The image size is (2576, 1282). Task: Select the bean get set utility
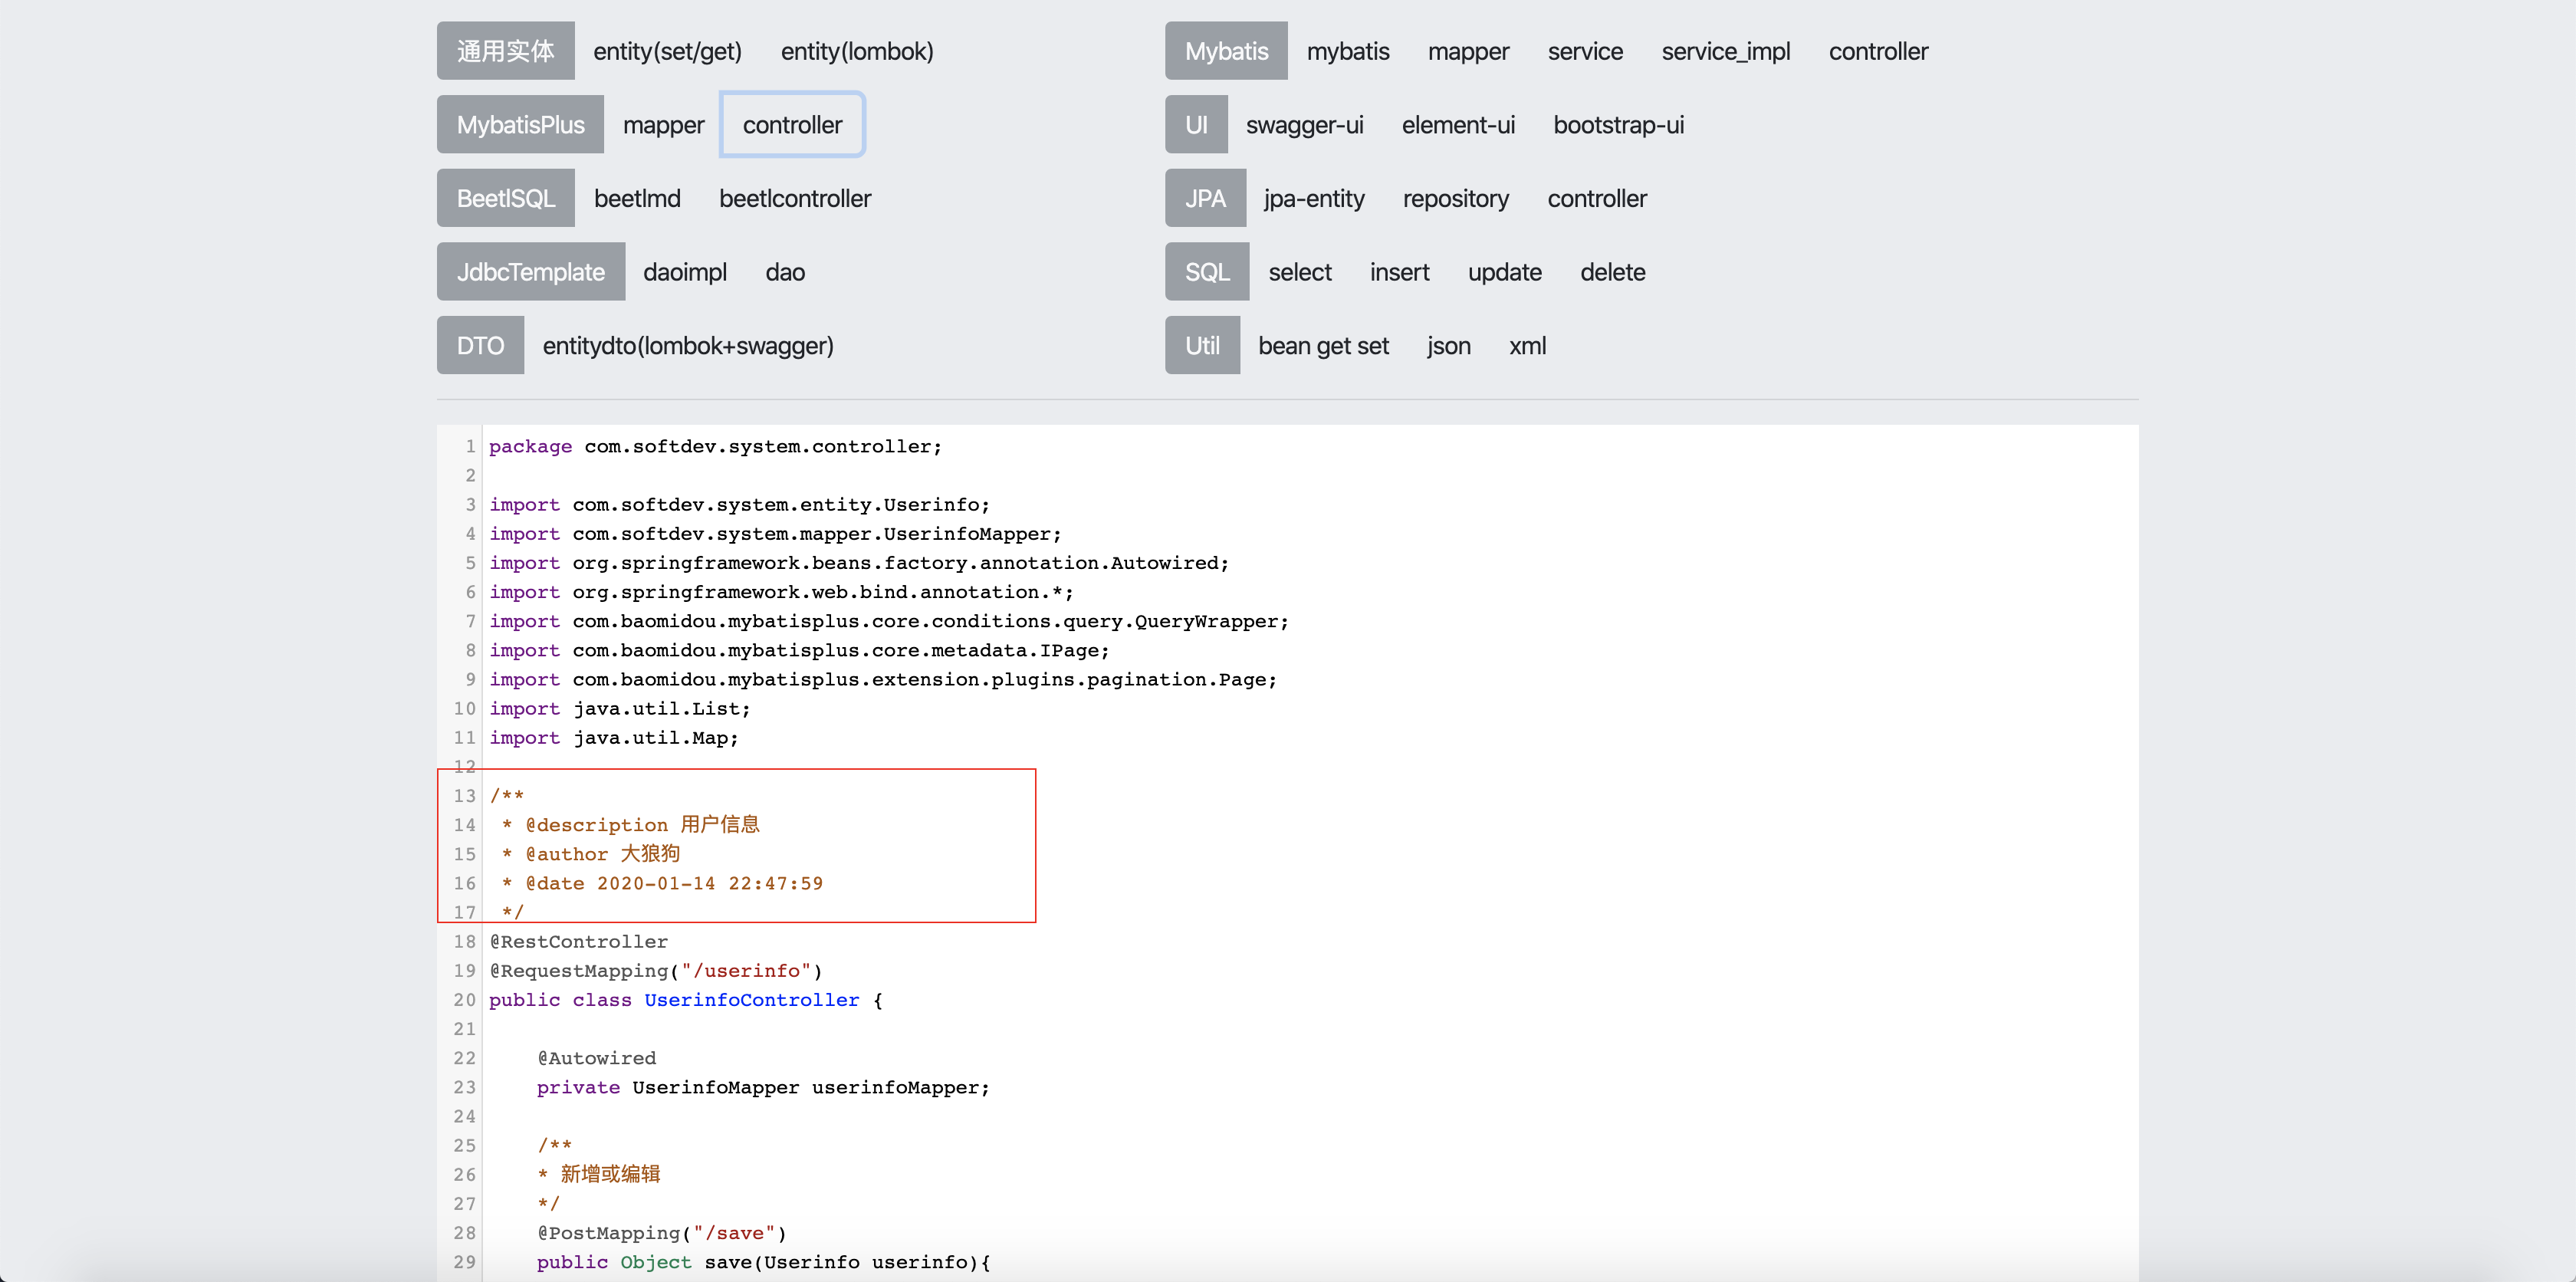pyautogui.click(x=1322, y=345)
